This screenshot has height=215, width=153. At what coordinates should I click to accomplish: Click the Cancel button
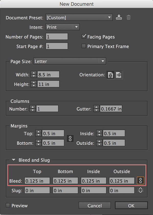[94, 205]
